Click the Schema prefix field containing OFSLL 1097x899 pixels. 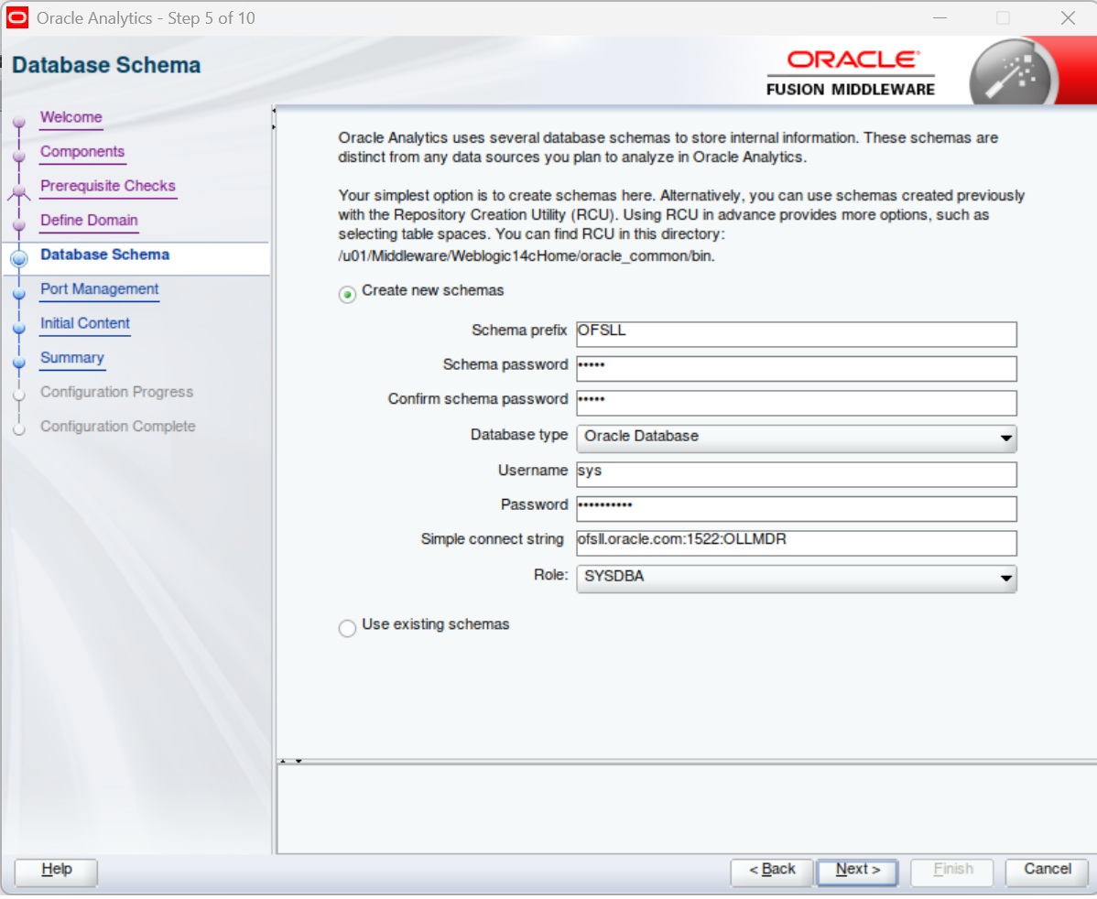pos(796,334)
